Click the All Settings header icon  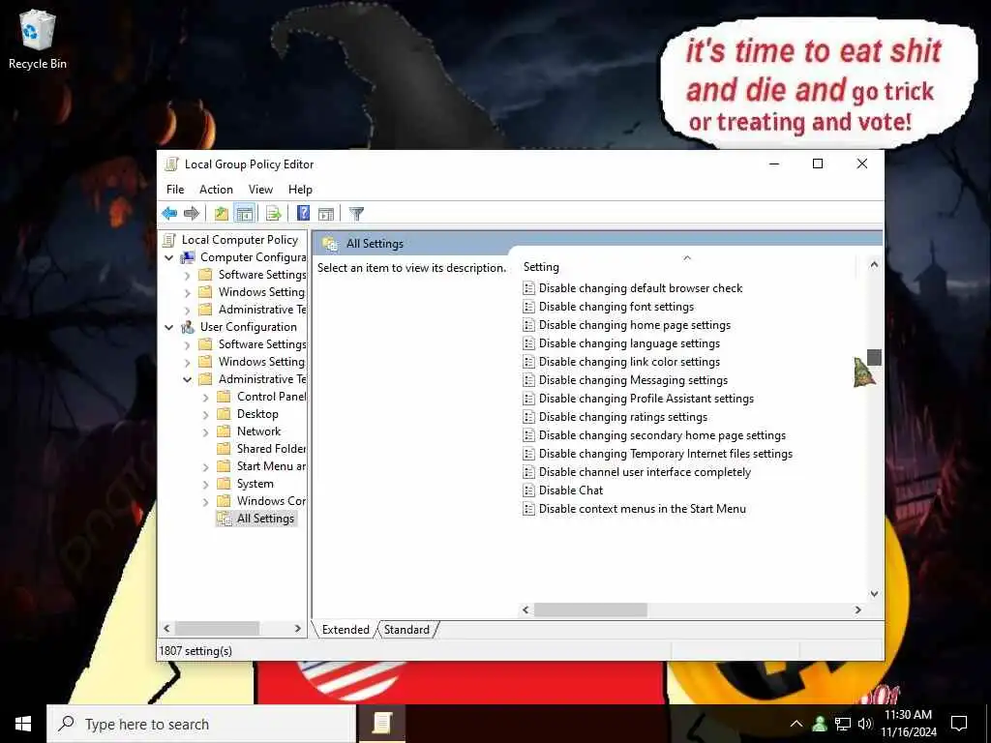click(330, 244)
